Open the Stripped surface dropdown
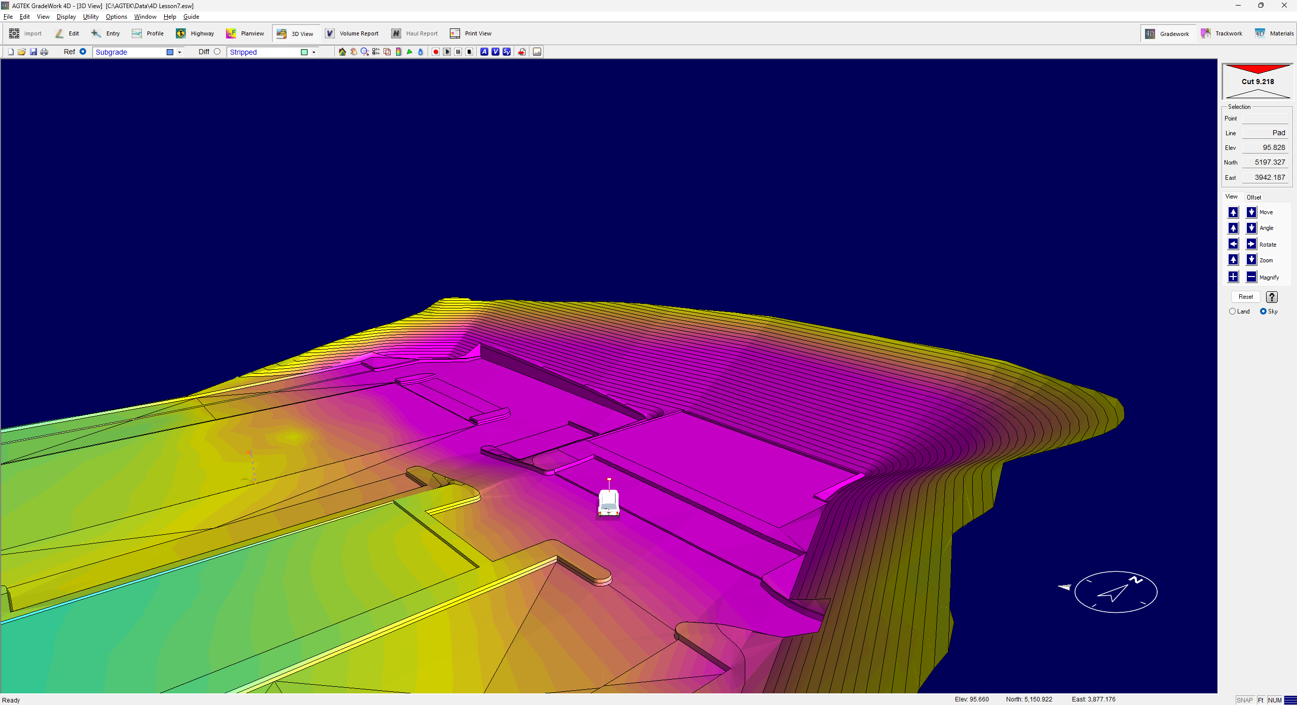Image resolution: width=1297 pixels, height=705 pixels. point(314,52)
